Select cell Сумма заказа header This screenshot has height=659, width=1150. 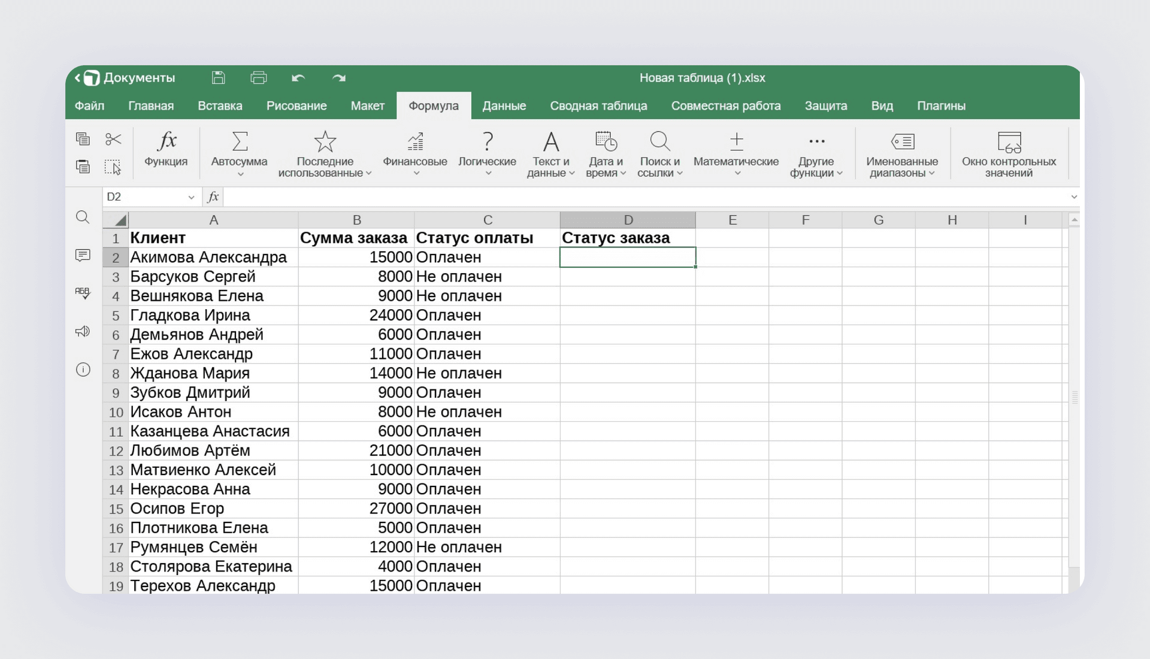[356, 238]
